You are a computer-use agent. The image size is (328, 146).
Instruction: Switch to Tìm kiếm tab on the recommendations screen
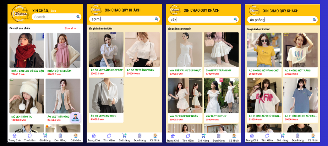pyautogui.click(x=30, y=136)
